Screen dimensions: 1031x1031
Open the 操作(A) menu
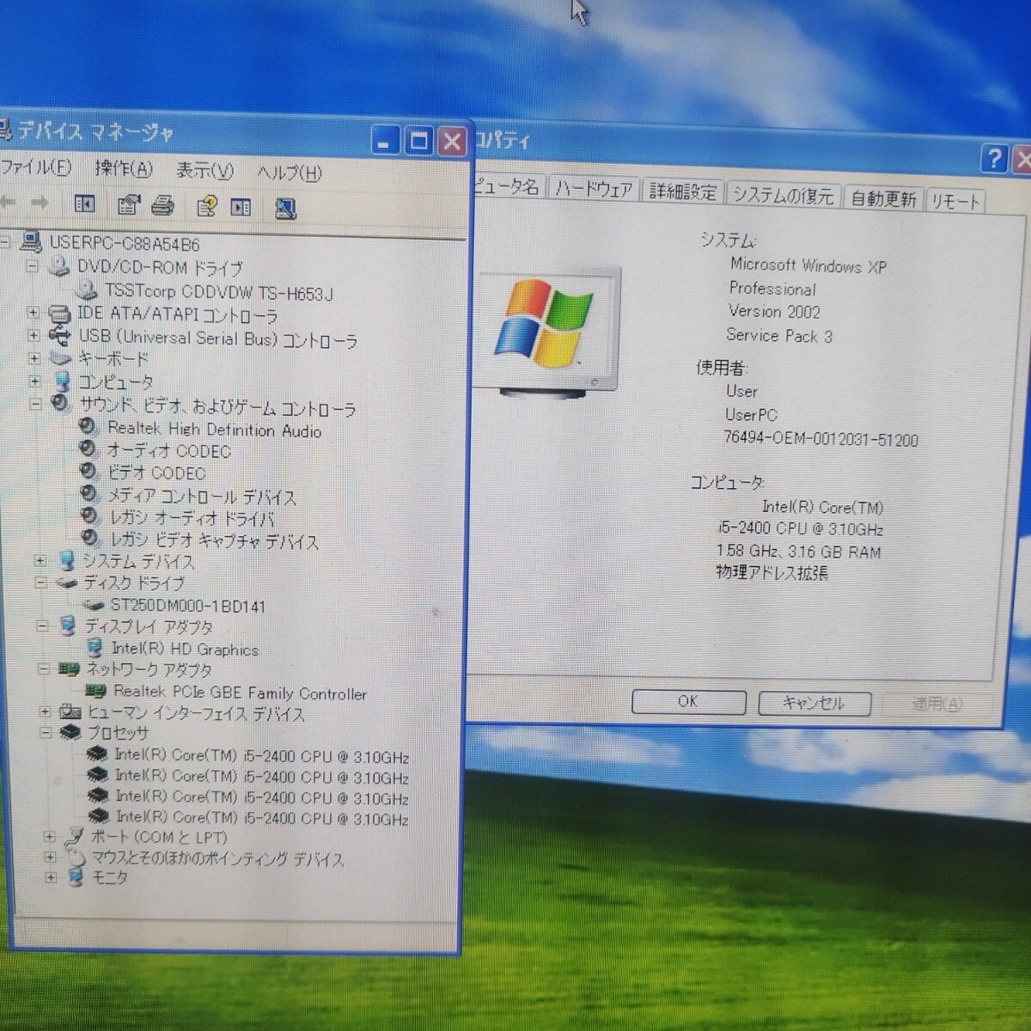(x=124, y=169)
